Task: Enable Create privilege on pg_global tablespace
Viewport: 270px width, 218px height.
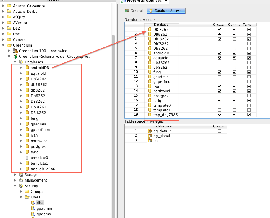Action: click(219, 136)
